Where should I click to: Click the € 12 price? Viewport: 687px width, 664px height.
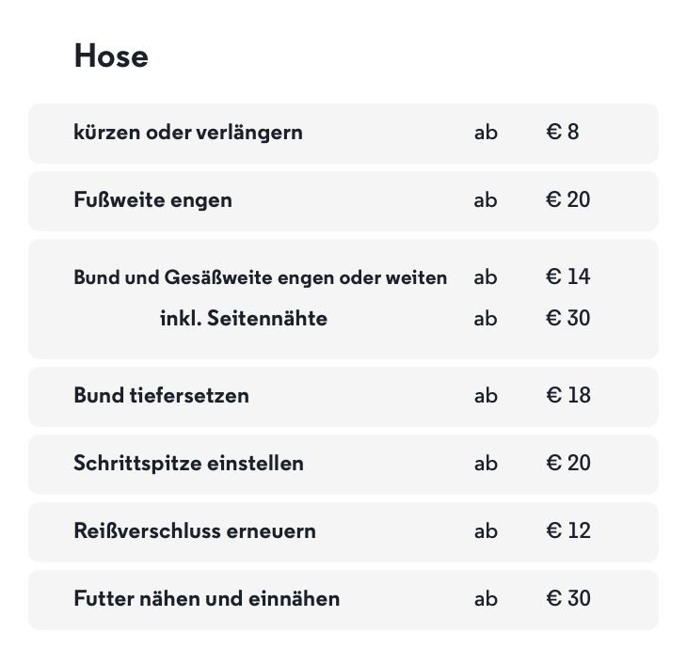tap(568, 531)
